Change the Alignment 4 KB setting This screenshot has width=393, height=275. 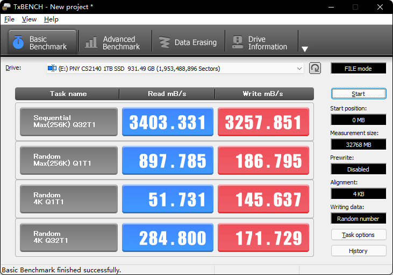[x=359, y=194]
